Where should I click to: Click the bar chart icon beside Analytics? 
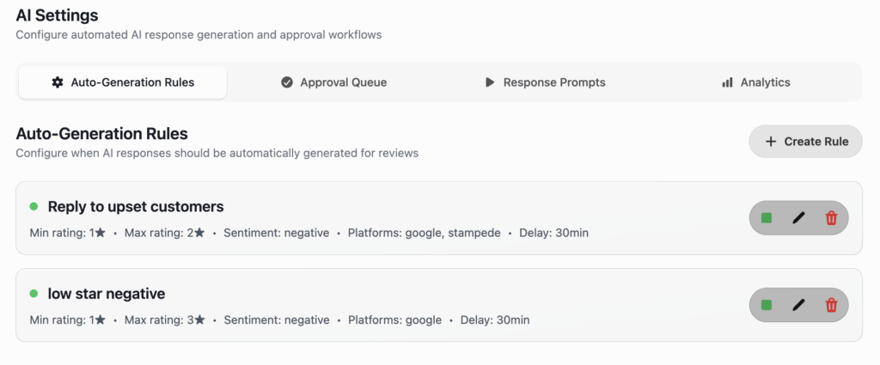point(727,82)
